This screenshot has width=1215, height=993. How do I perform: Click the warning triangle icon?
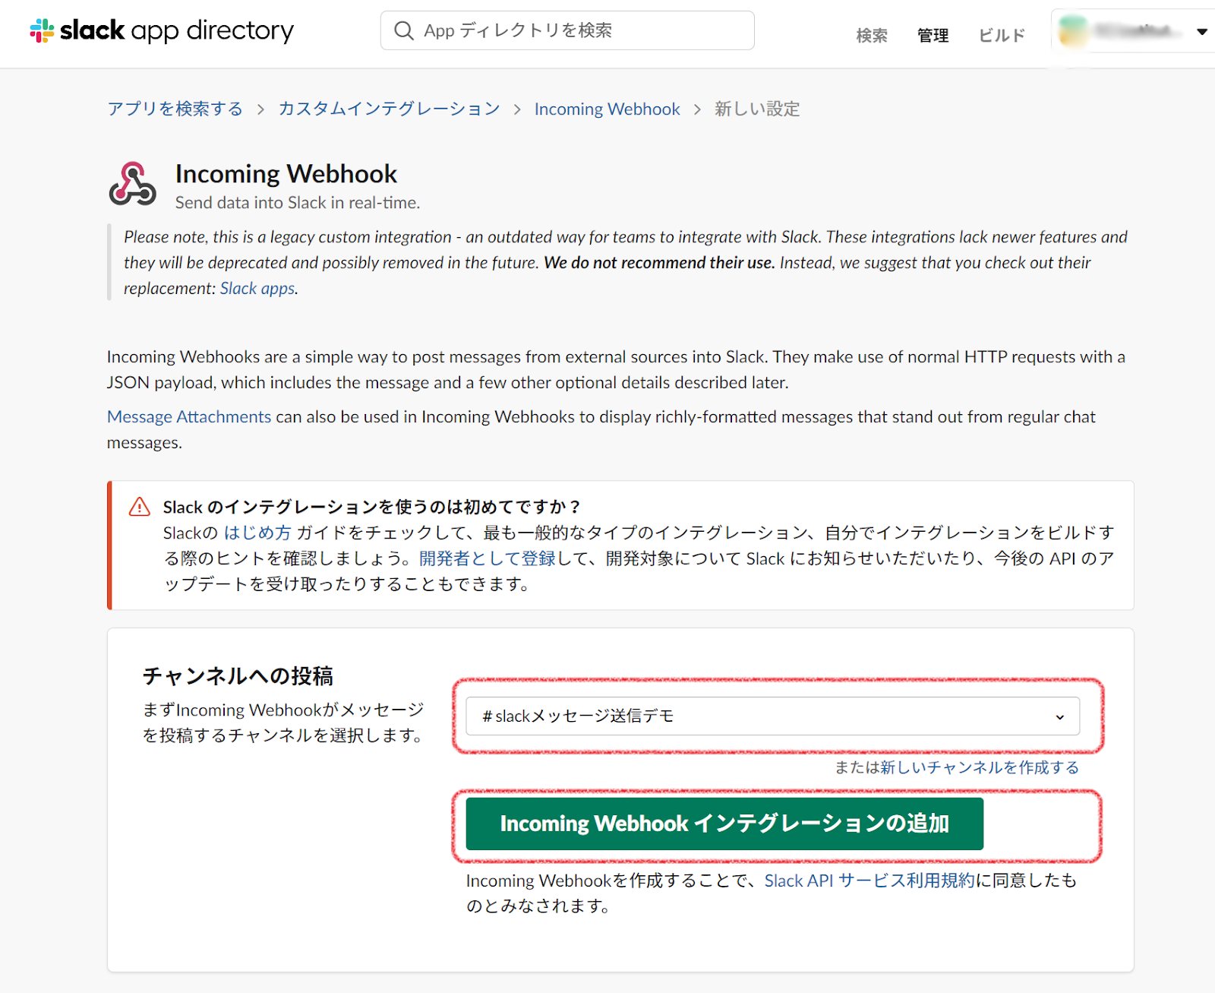click(x=140, y=507)
